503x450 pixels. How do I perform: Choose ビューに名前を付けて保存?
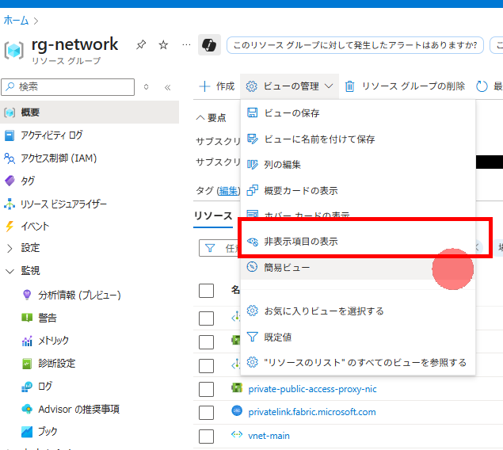(x=358, y=139)
